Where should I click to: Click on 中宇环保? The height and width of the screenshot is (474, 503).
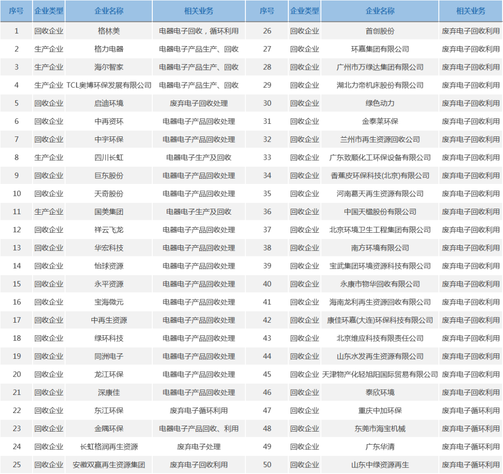[x=109, y=140]
